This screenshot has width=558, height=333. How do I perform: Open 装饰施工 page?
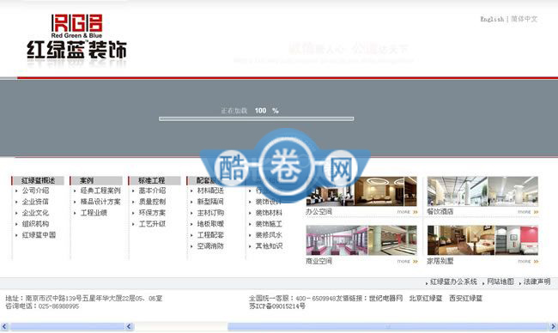(x=269, y=224)
